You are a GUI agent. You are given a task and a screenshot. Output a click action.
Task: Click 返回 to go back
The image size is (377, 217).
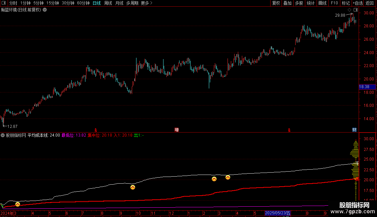point(370,3)
